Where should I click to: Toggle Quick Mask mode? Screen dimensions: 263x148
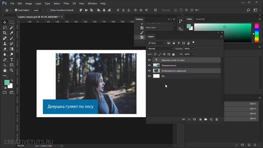[5, 92]
